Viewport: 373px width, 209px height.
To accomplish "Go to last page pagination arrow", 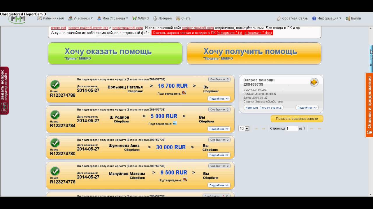I will tap(319, 128).
